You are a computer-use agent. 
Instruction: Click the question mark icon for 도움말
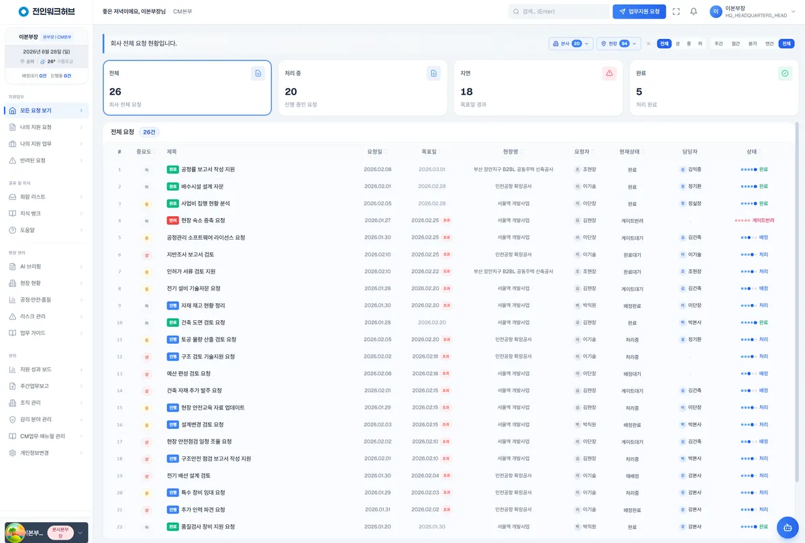click(13, 230)
